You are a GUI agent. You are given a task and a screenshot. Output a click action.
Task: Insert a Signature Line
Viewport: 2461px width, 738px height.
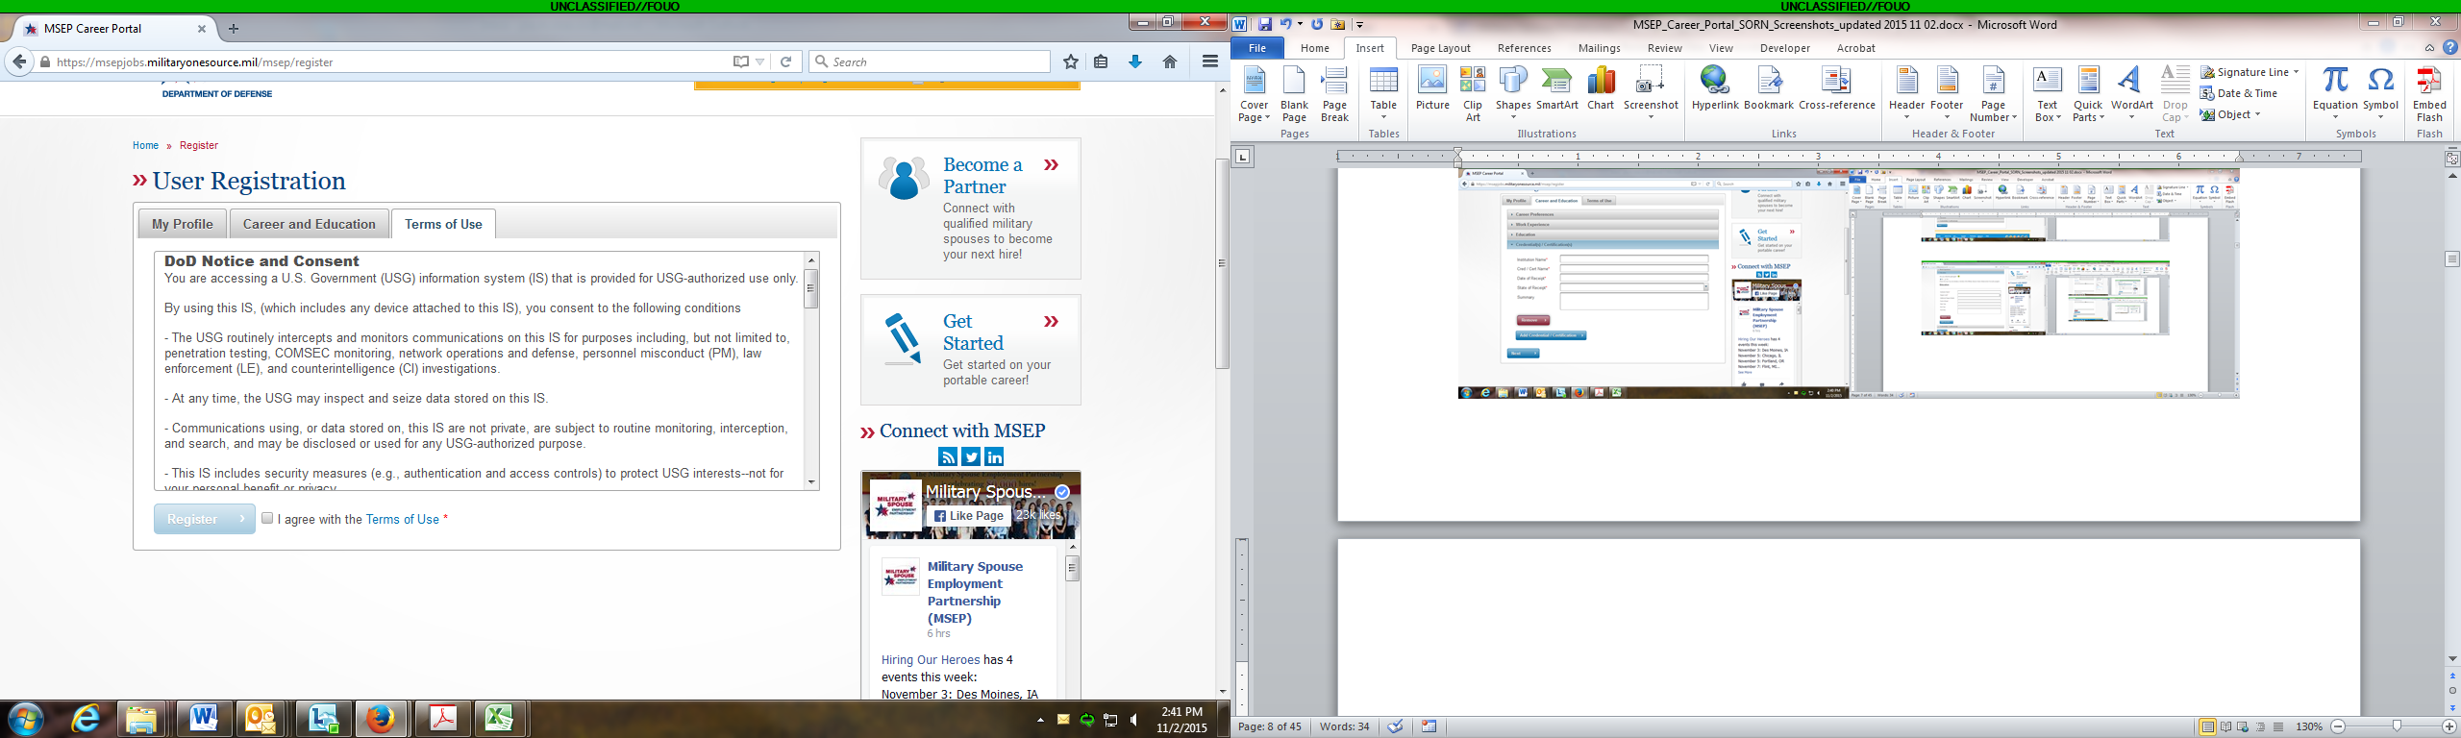(2250, 72)
